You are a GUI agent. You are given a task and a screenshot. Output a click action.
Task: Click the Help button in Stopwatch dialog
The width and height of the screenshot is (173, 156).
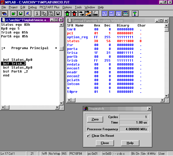click(130, 143)
